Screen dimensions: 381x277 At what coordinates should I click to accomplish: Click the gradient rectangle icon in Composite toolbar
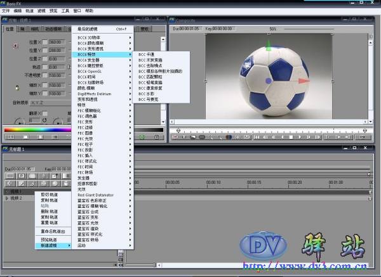coord(193,138)
